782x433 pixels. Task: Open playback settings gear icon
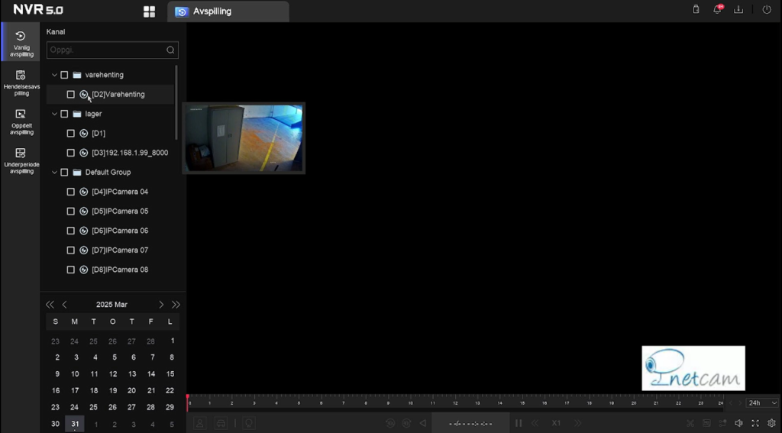coord(771,423)
